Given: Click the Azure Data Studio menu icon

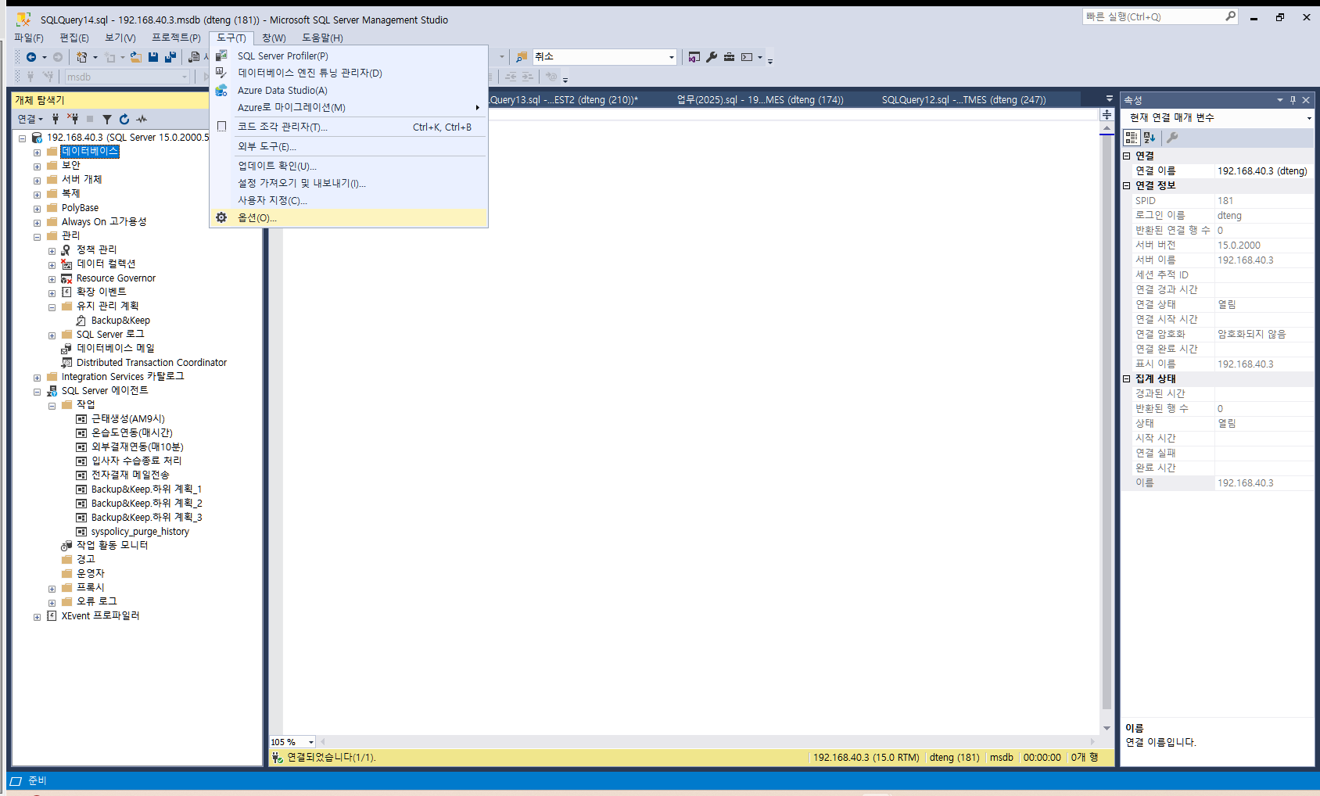Looking at the screenshot, I should [221, 90].
